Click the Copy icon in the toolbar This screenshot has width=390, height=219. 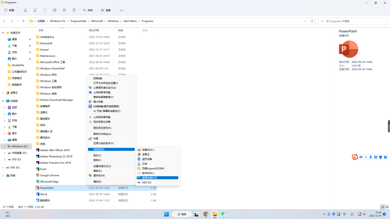pyautogui.click(x=35, y=10)
